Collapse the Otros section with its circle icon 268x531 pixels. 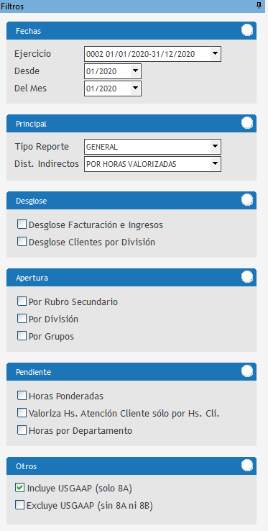(x=247, y=466)
